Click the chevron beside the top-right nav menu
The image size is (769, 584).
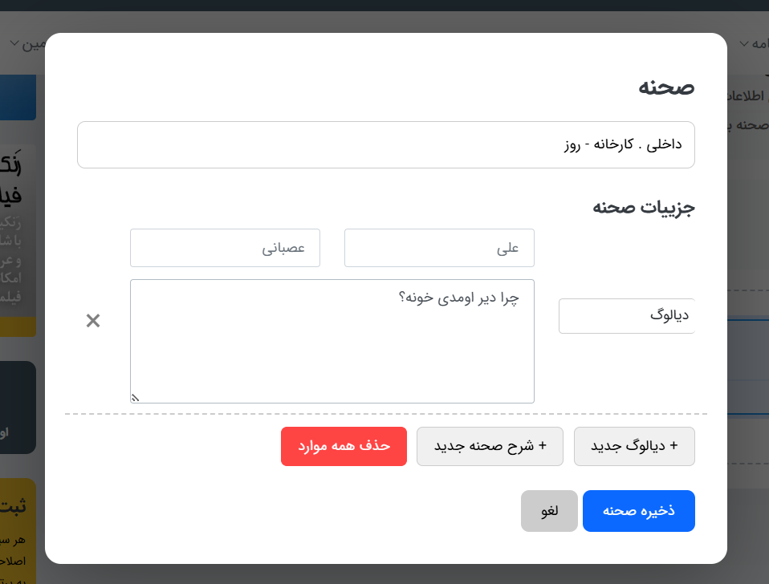point(744,43)
